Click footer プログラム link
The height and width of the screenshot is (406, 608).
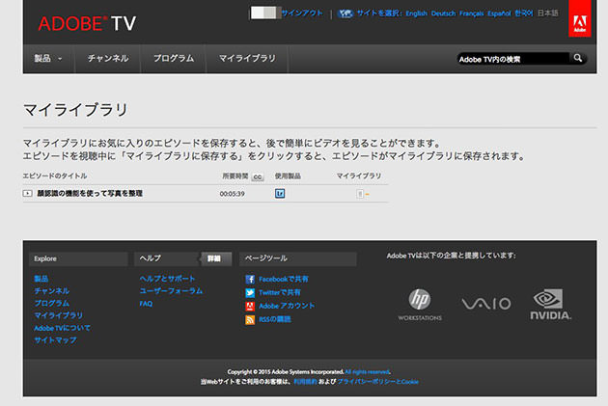click(51, 304)
